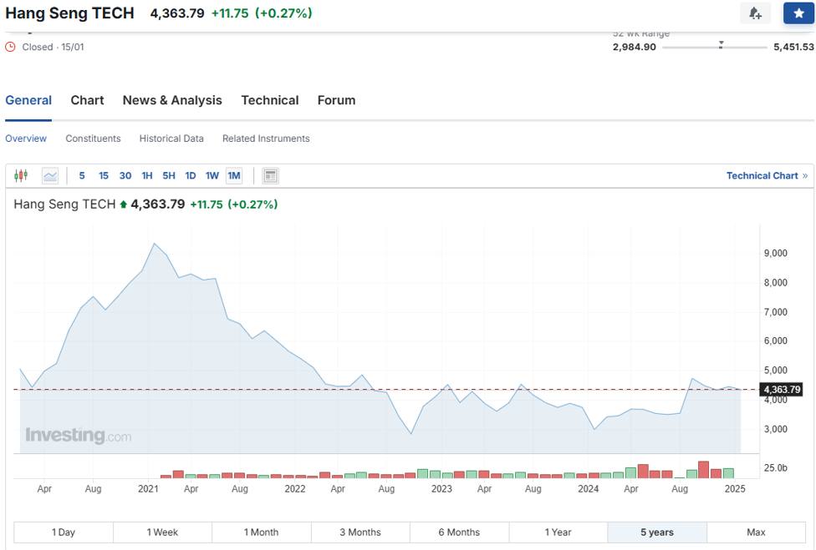Select the 5H interval
Image resolution: width=816 pixels, height=550 pixels.
coord(169,175)
